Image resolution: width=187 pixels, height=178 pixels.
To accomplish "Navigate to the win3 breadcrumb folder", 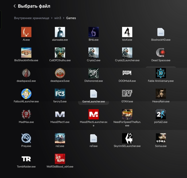I will click(x=58, y=18).
